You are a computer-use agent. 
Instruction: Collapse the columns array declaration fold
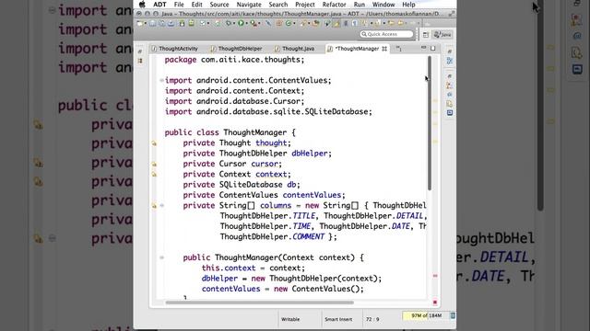(x=162, y=205)
